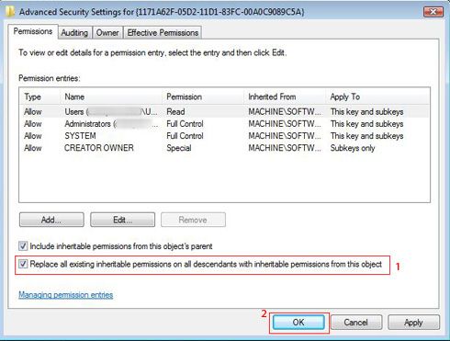Select the CREATOR OWNER Special entry
This screenshot has height=341, width=450.
[224, 148]
